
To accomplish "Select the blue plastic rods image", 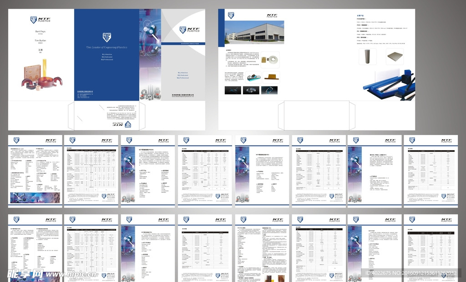I will (388, 84).
